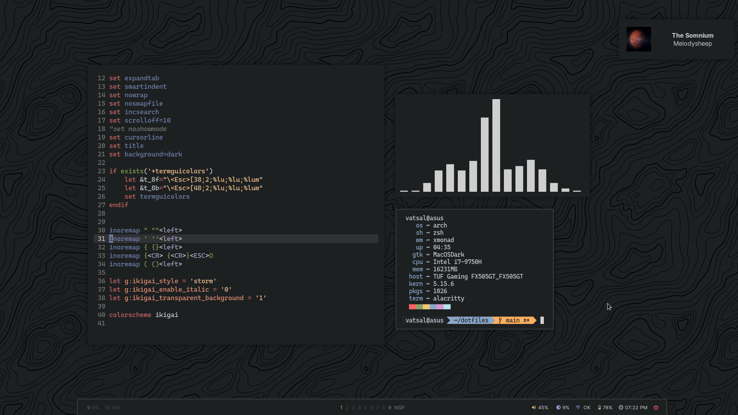
Task: Click the power icon in status bar
Action: (656, 408)
